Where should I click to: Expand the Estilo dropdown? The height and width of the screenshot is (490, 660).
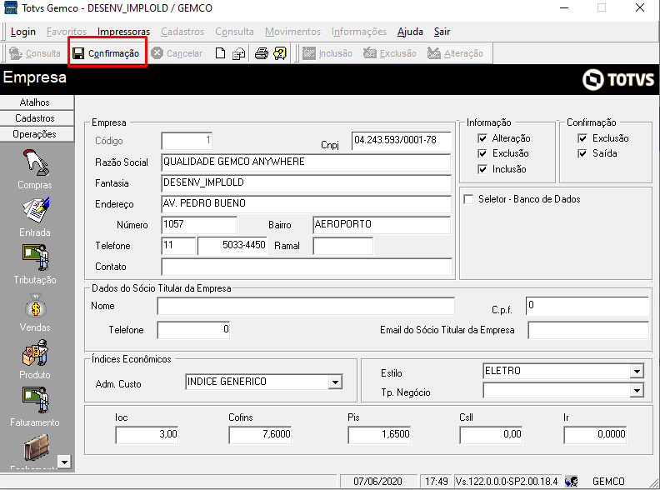[637, 372]
